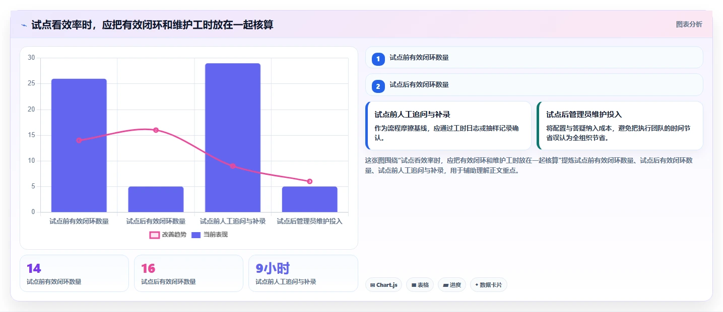Click the y-axis value 15
Viewport: 723px width, 312px height.
[x=31, y=135]
